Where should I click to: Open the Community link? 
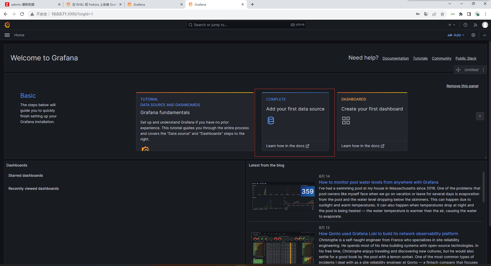pyautogui.click(x=441, y=58)
